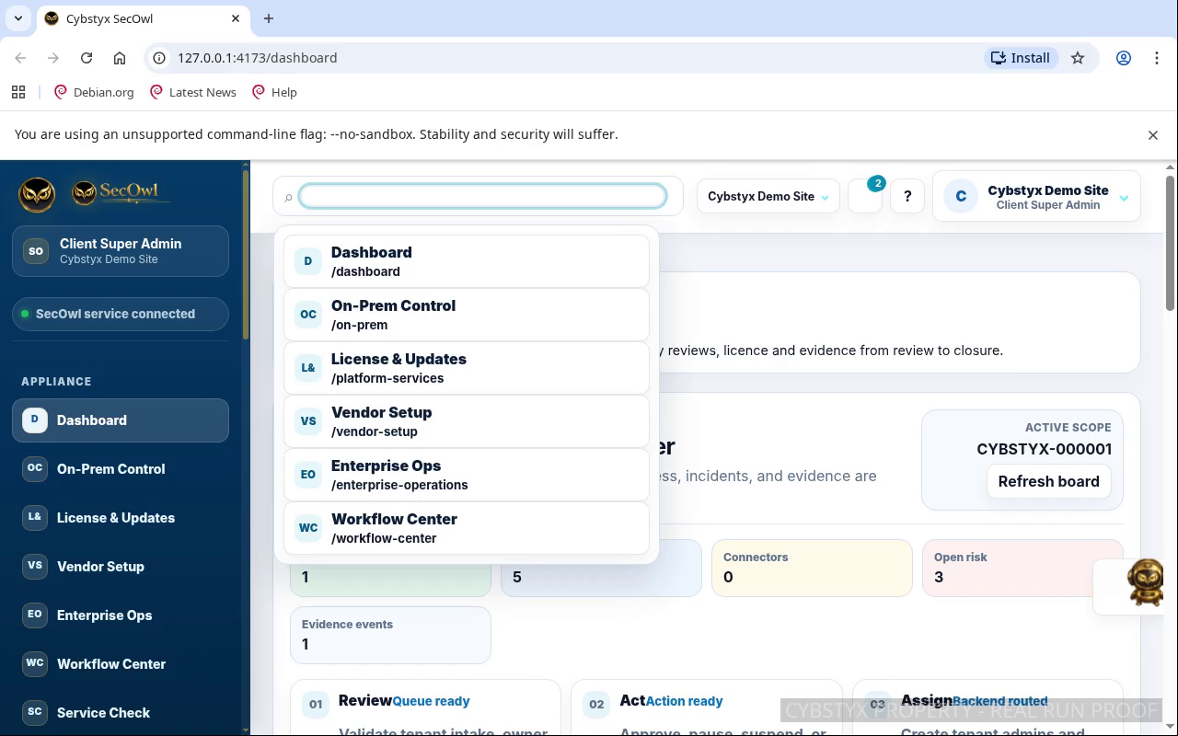Click the Connectors card
1178x736 pixels.
point(812,568)
